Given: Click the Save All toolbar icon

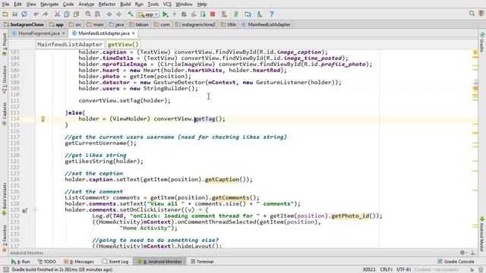Looking at the screenshot, I should (x=14, y=14).
